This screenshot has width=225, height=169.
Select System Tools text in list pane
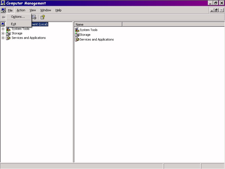coord(89,30)
